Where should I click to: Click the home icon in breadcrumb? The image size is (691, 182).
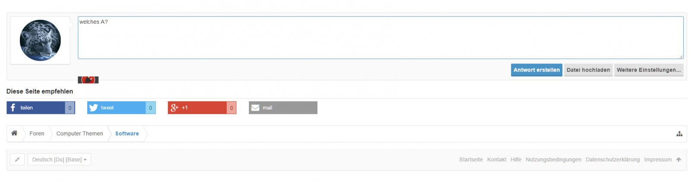click(x=14, y=133)
